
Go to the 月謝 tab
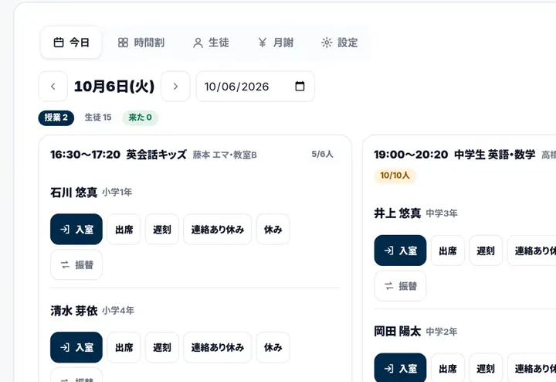276,43
